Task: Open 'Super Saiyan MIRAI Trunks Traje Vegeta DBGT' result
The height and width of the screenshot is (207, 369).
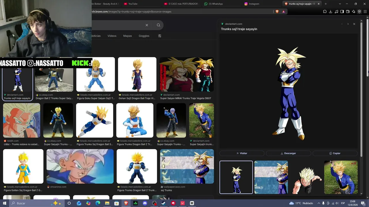Action: pyautogui.click(x=187, y=74)
